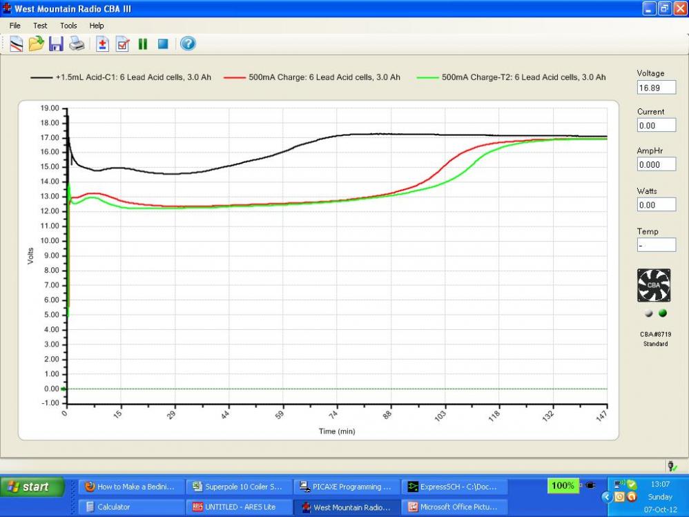The image size is (689, 517).
Task: Click the green 500mA Charge-T2 legend entry
Action: [x=511, y=77]
